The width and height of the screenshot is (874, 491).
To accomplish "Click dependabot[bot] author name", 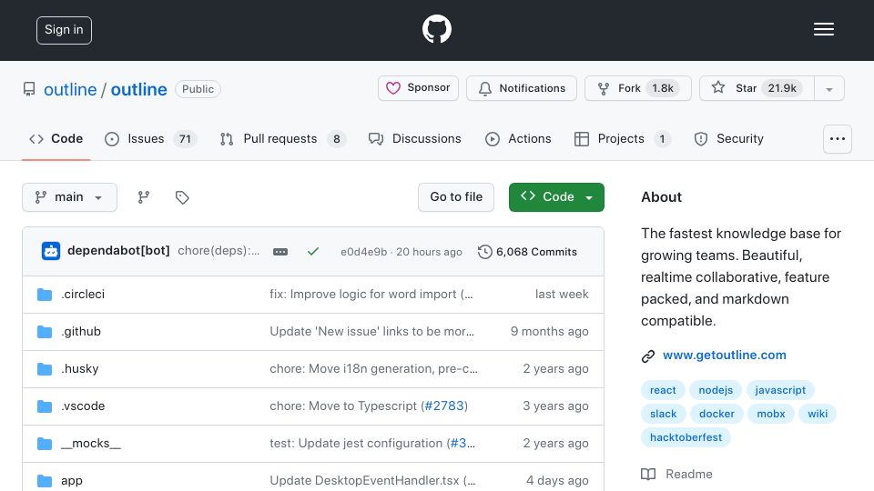I will (x=118, y=251).
